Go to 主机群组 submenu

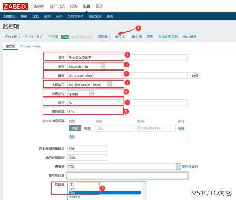(9, 17)
